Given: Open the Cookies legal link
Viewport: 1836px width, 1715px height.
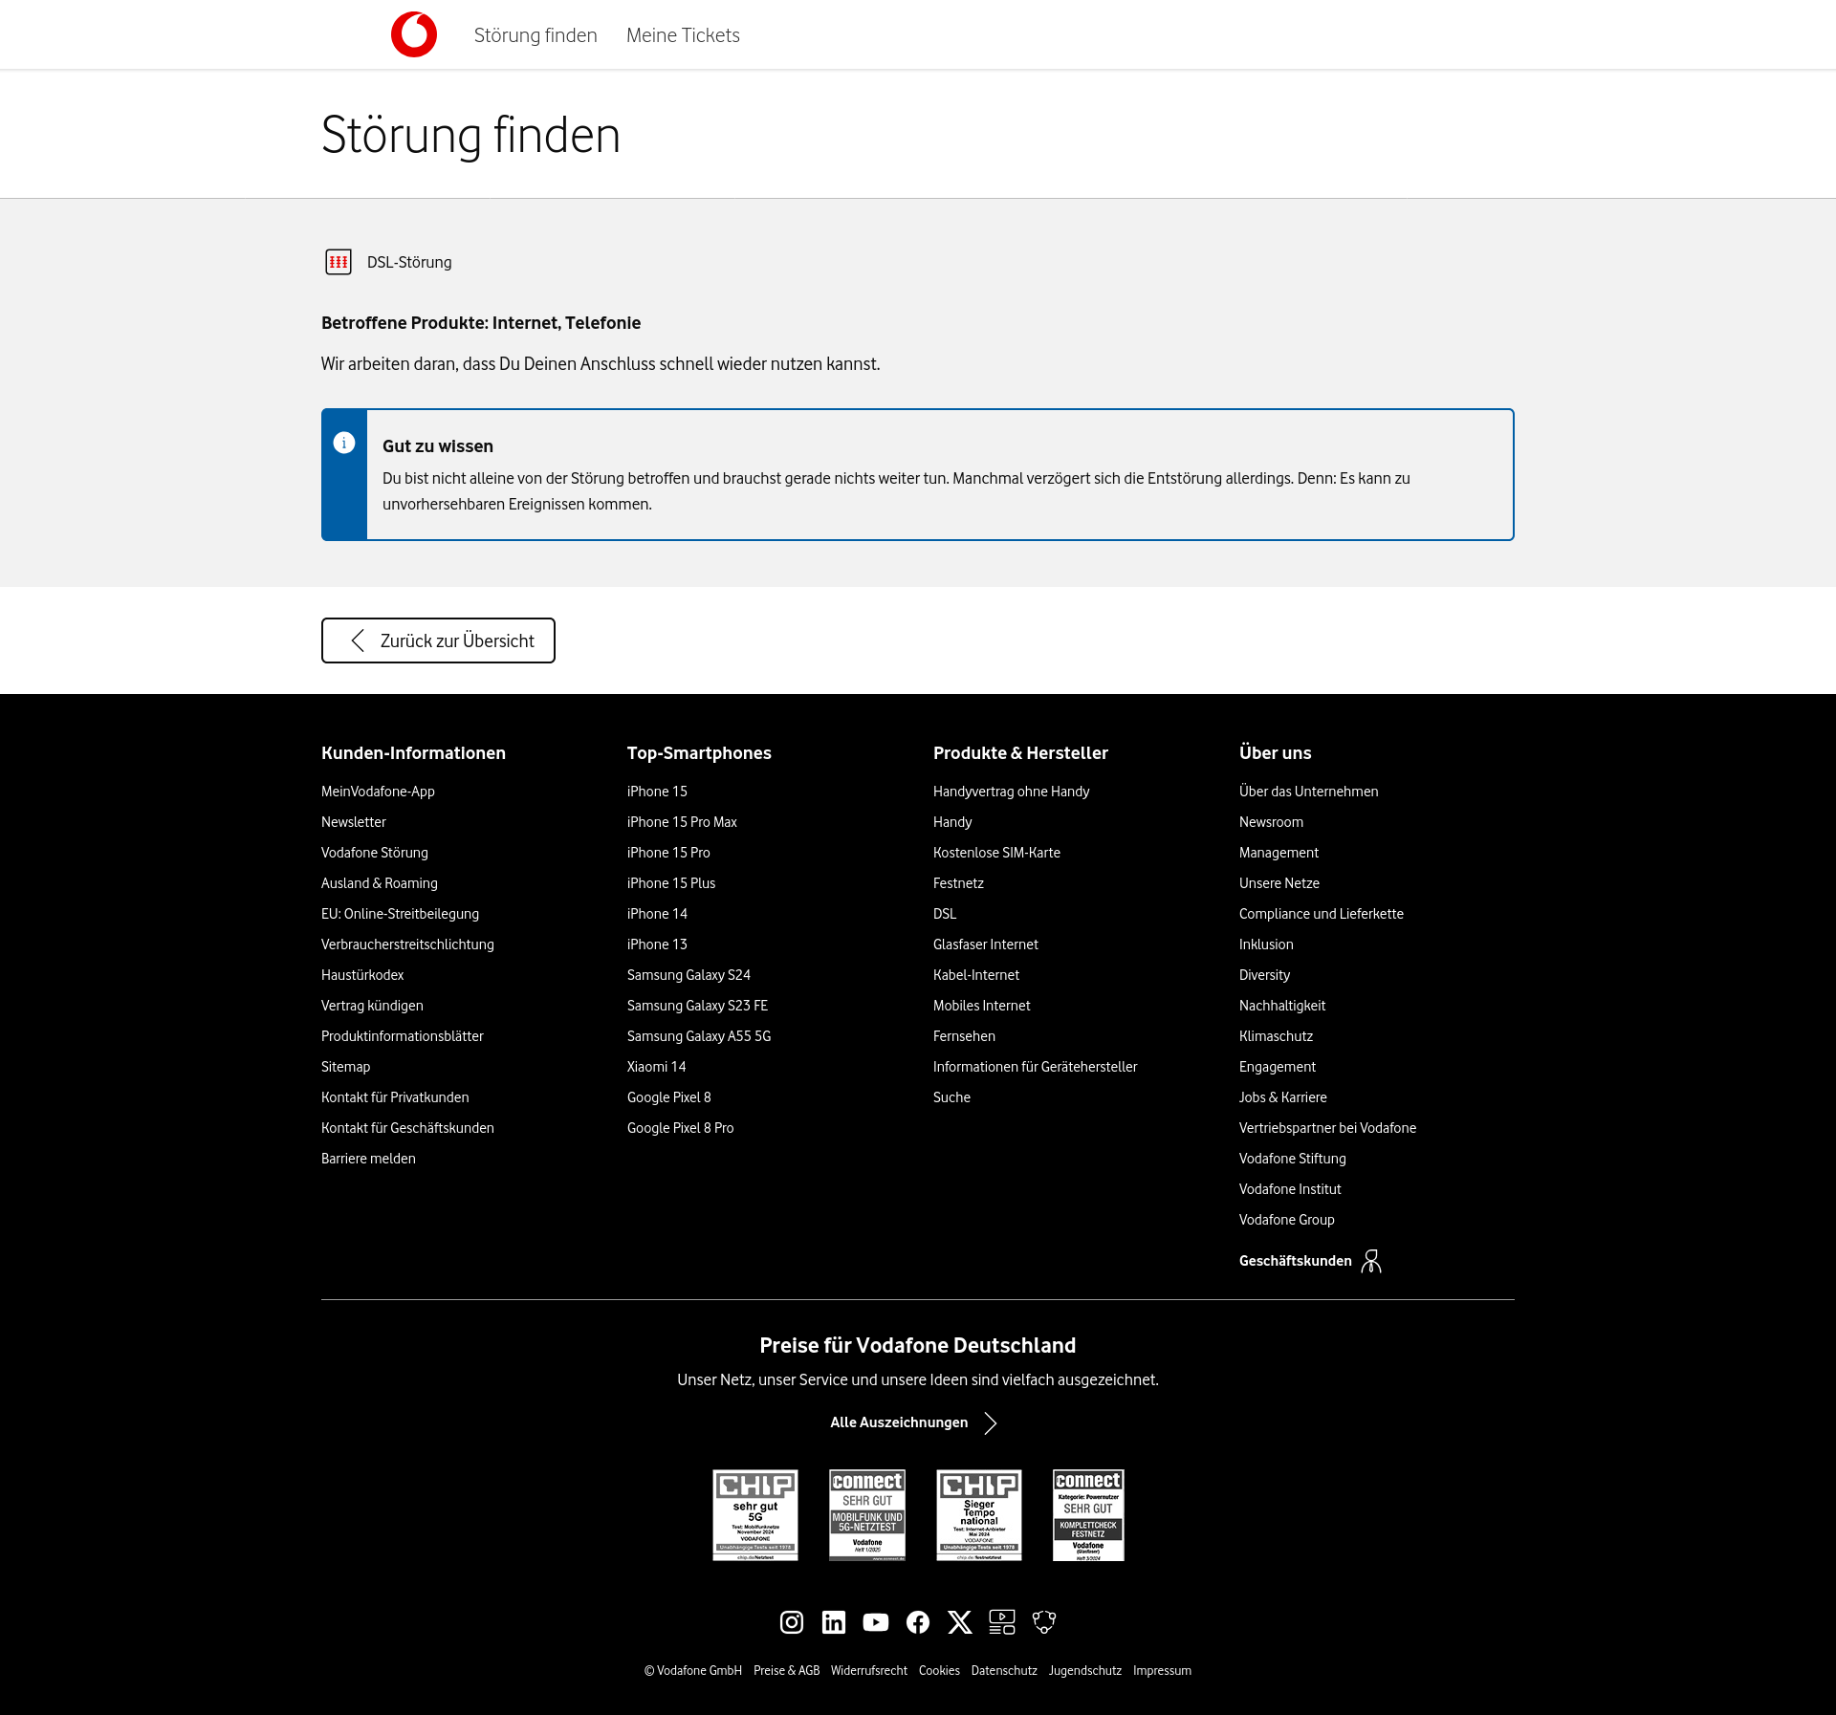Looking at the screenshot, I should [x=939, y=1671].
